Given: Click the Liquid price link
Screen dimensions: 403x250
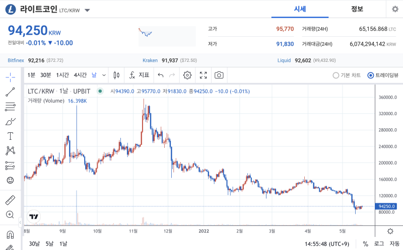Looking at the screenshot, I should [x=284, y=60].
